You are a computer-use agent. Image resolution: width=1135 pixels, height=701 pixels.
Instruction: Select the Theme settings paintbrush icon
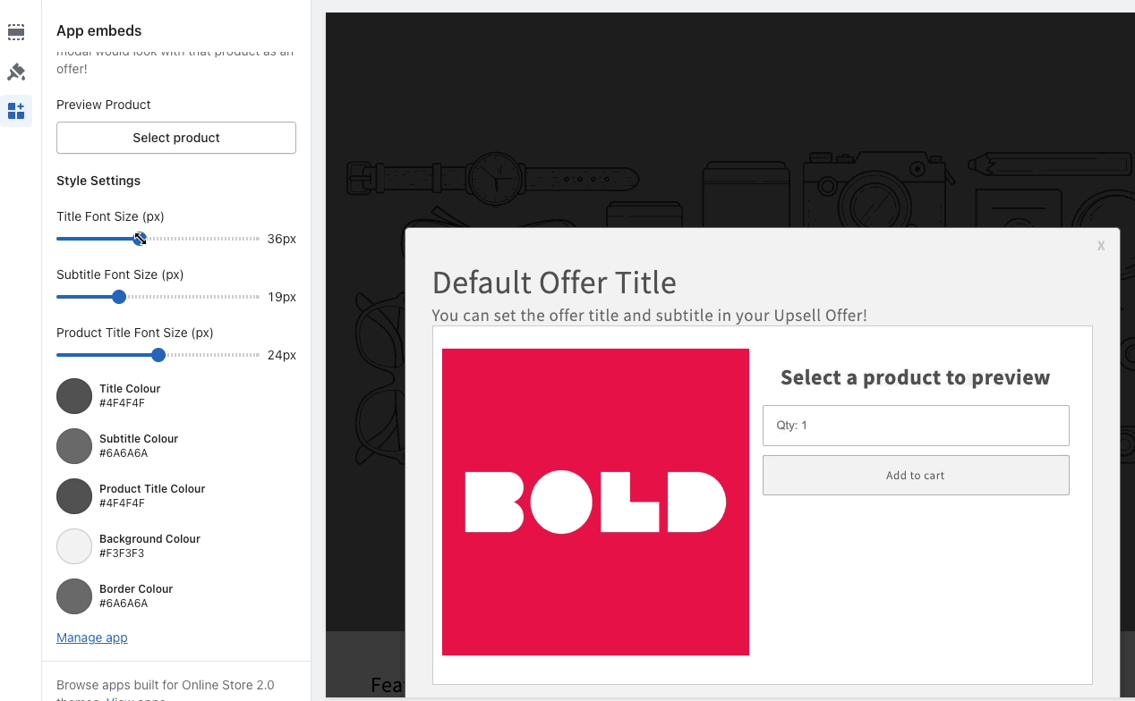(x=16, y=72)
